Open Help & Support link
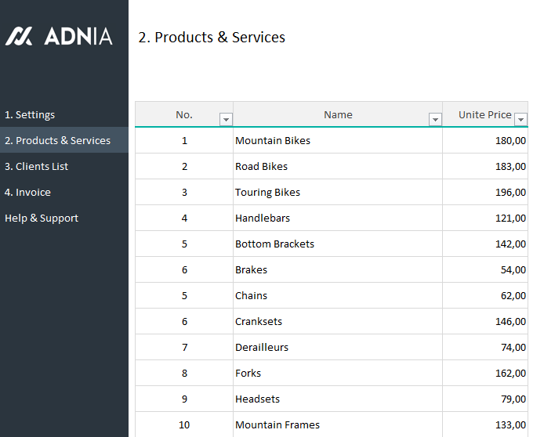The width and height of the screenshot is (544, 437). click(x=42, y=218)
